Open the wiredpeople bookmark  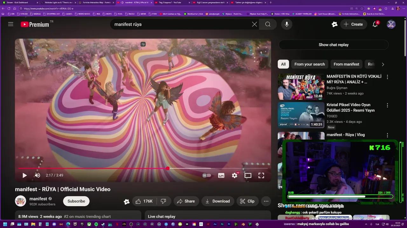click(x=213, y=14)
